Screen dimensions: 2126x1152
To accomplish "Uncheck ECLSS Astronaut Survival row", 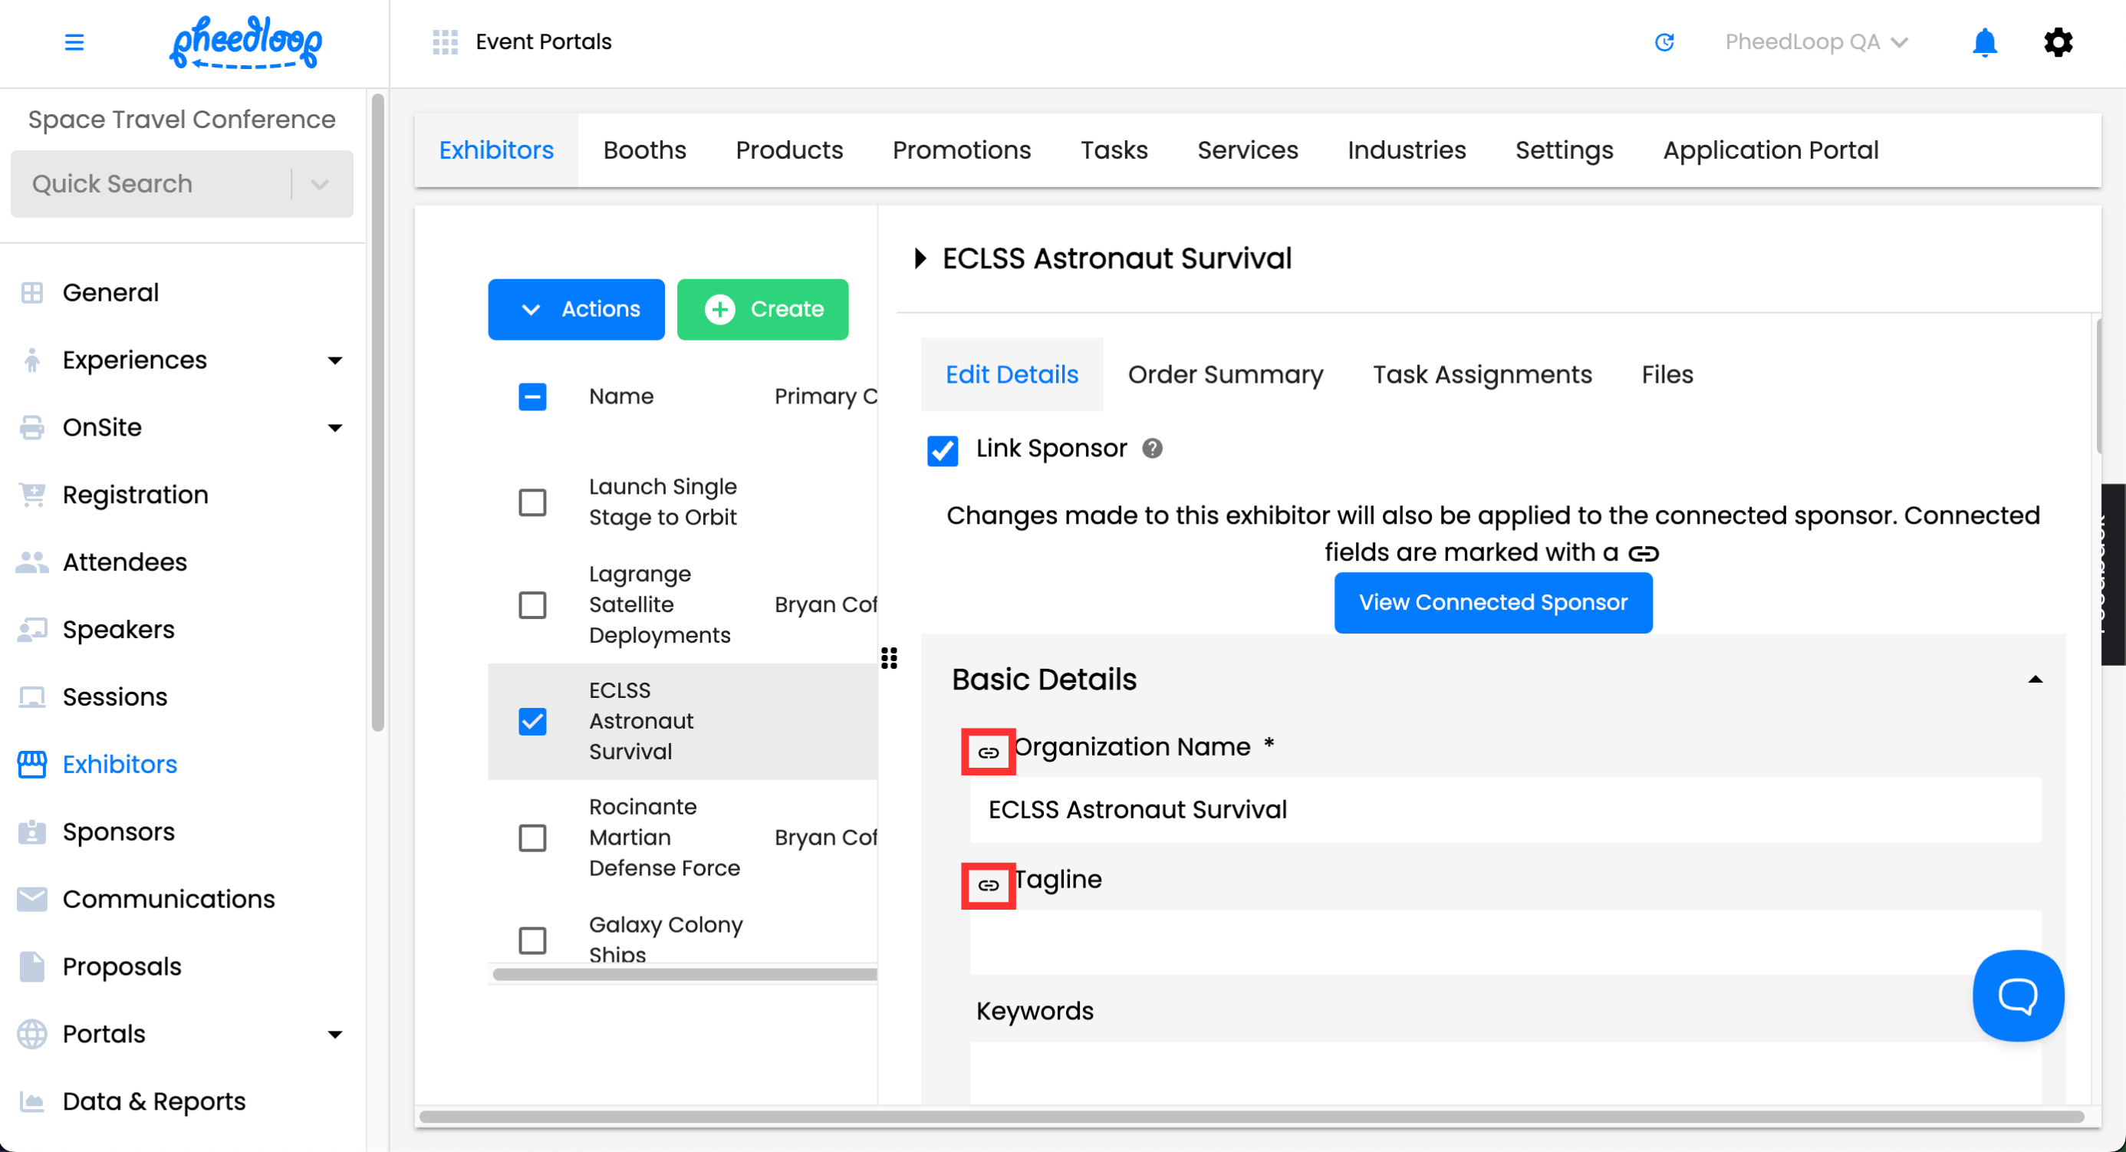I will tap(532, 721).
